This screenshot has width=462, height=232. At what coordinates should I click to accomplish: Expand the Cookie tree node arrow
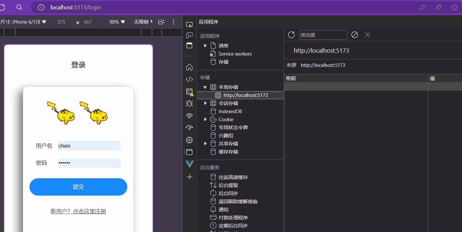pyautogui.click(x=205, y=119)
